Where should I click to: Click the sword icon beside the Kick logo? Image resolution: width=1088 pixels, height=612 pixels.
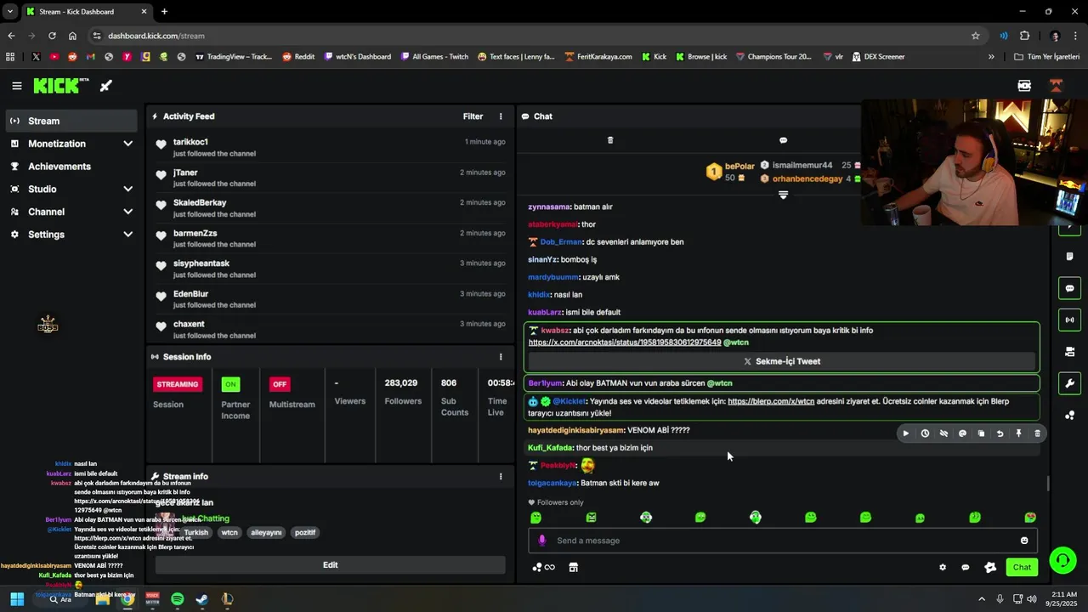click(106, 86)
